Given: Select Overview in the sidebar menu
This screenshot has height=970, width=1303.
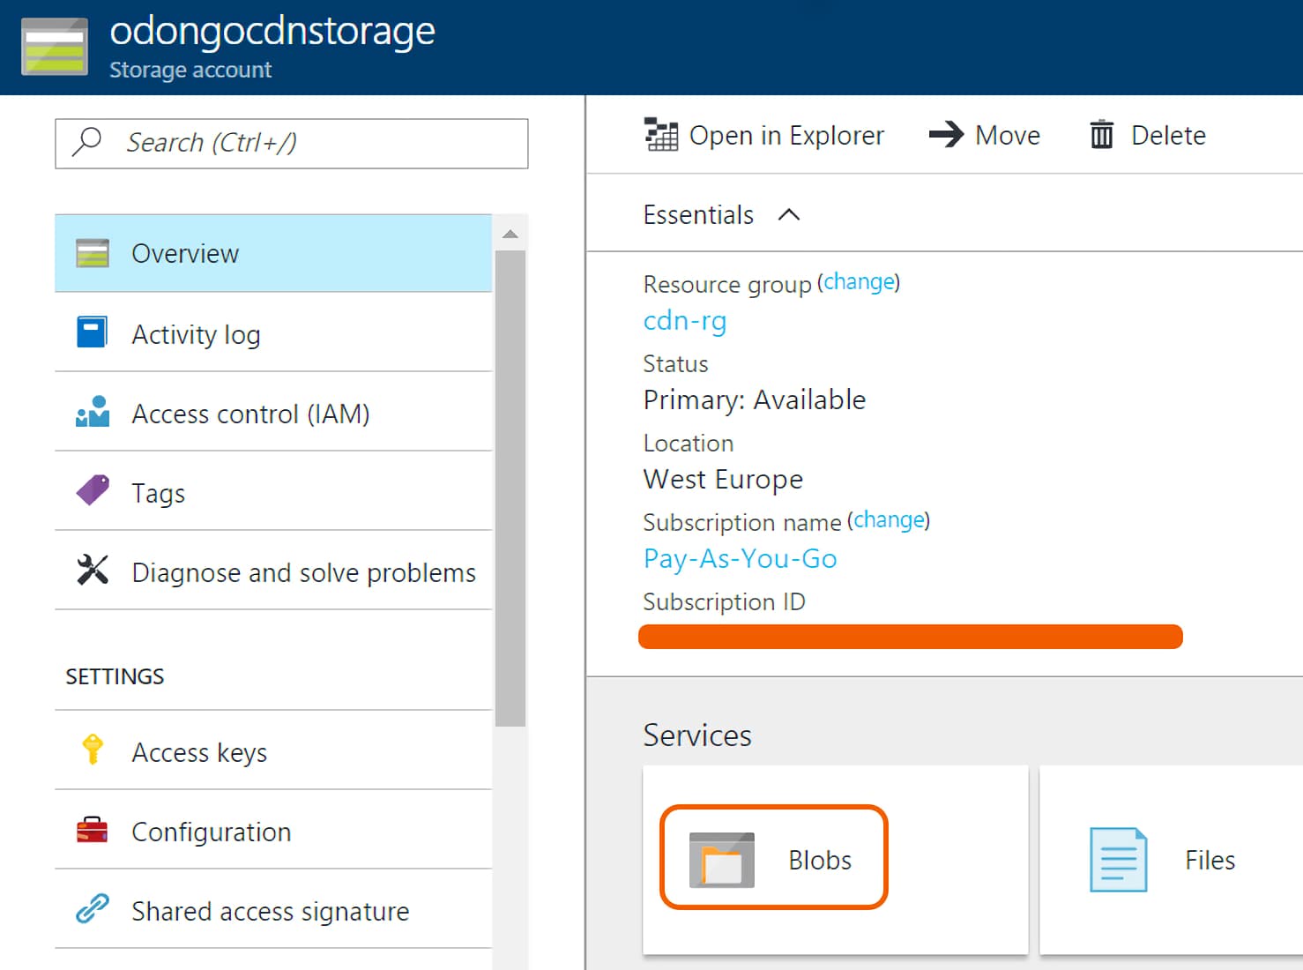Looking at the screenshot, I should [185, 253].
